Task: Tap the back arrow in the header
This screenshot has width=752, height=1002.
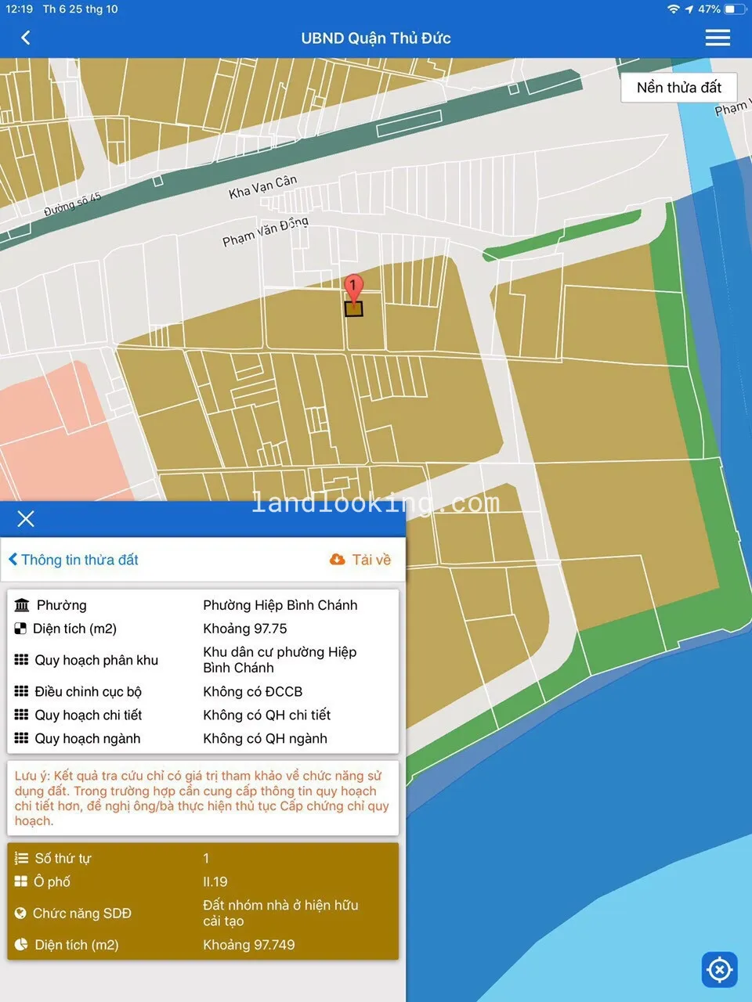Action: pos(26,38)
